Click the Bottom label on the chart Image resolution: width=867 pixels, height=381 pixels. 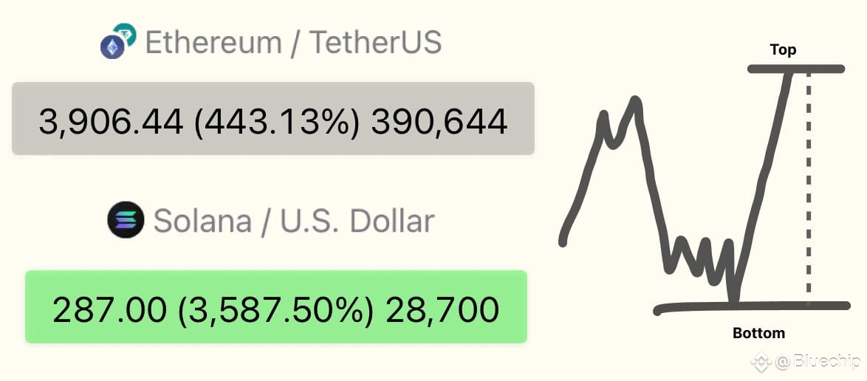point(758,334)
